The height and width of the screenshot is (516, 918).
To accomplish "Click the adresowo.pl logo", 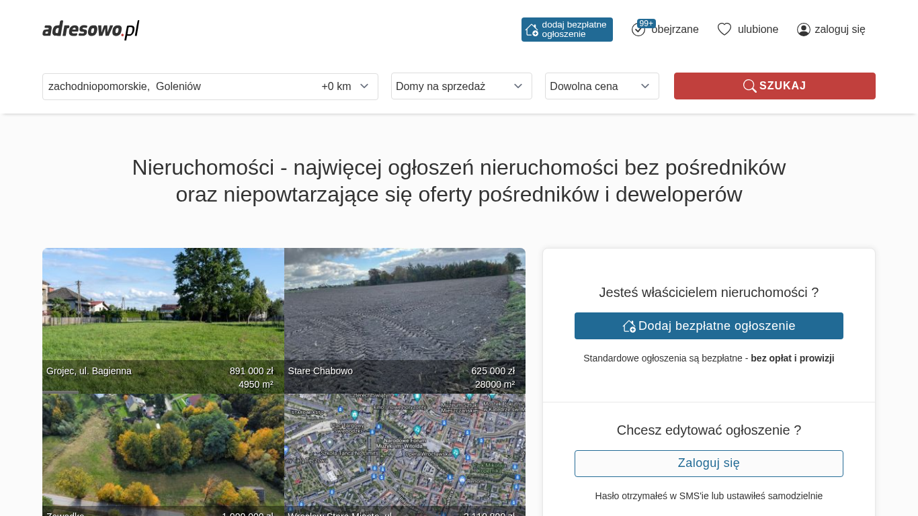I will coord(91,30).
